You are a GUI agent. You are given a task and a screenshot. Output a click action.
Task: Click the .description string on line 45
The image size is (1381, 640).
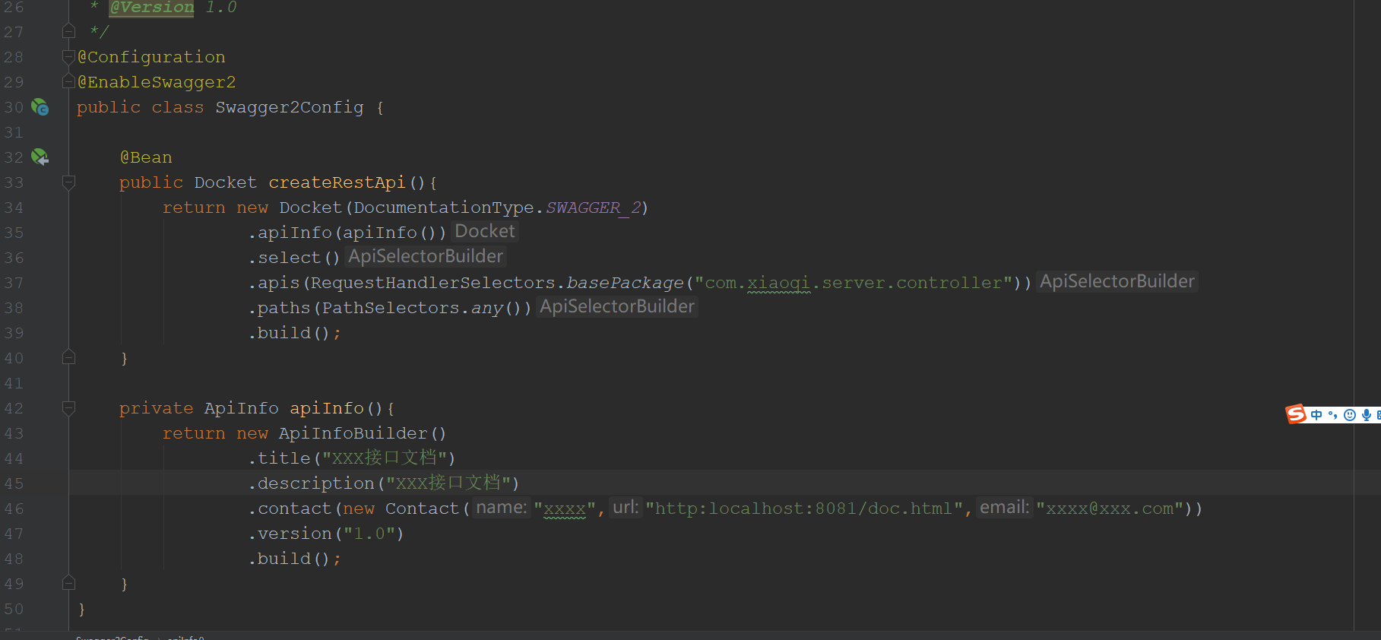[x=448, y=483]
